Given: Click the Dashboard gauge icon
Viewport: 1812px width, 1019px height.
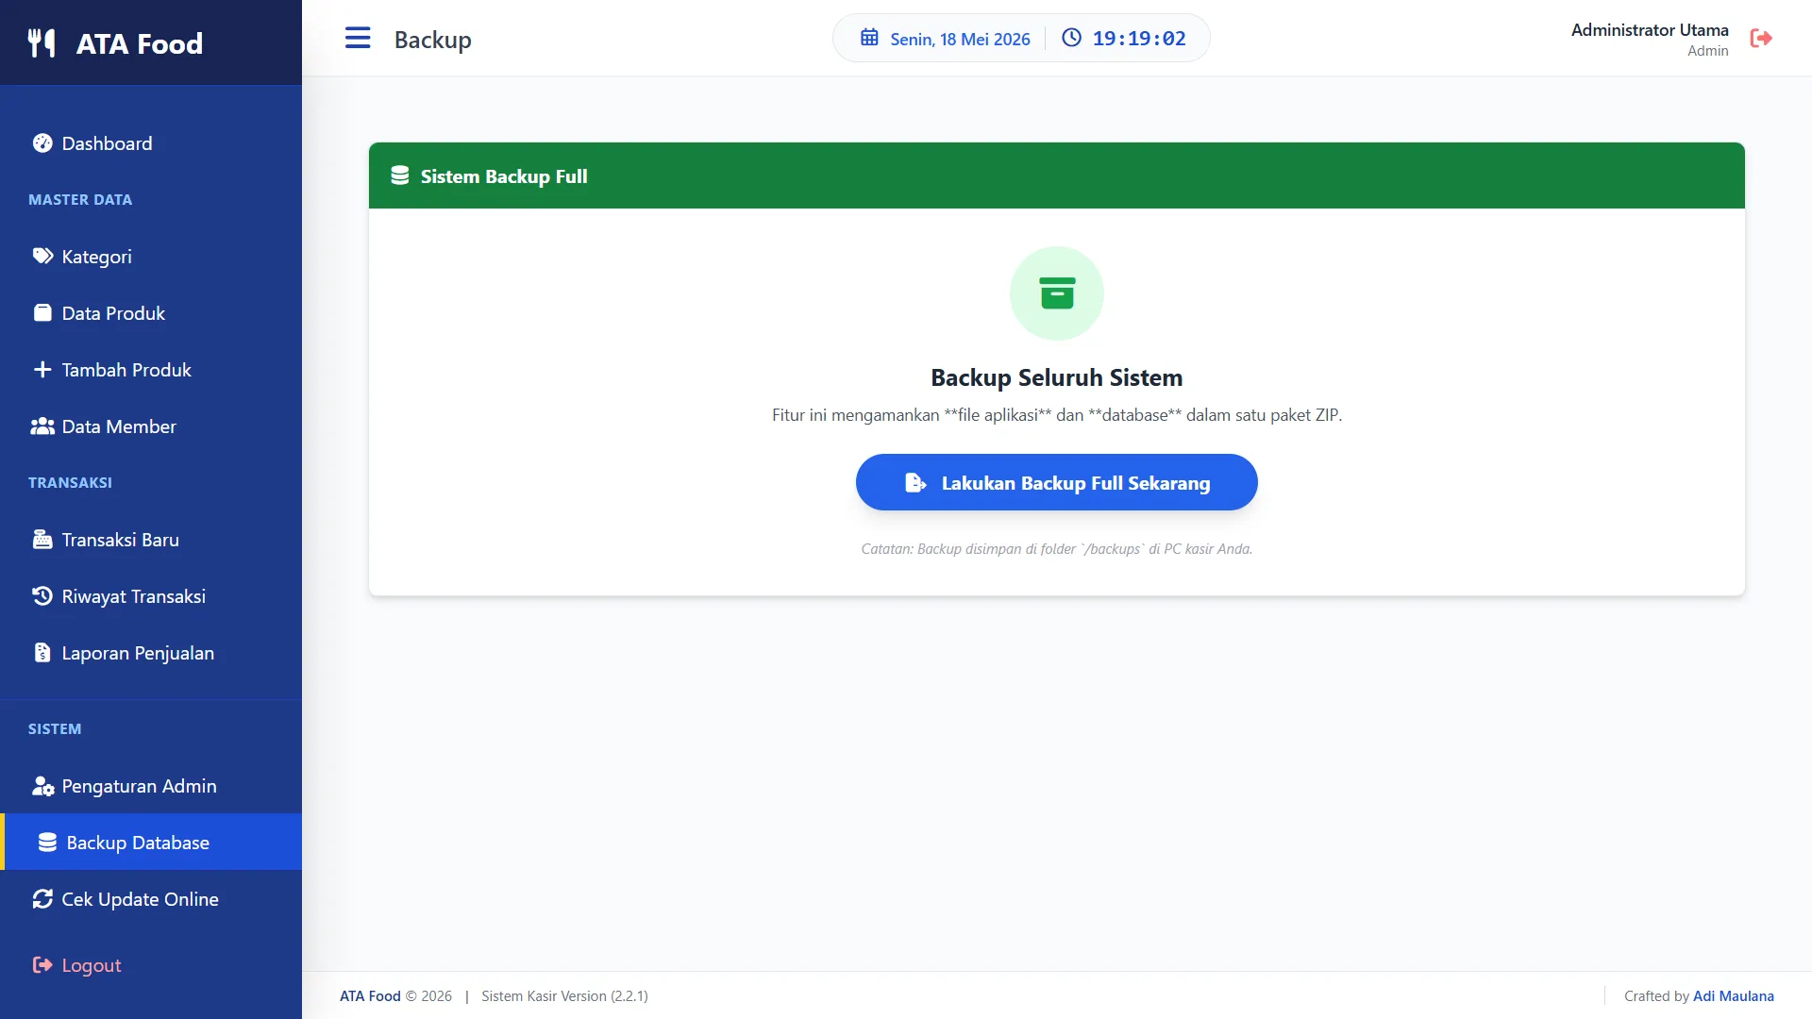Looking at the screenshot, I should point(42,143).
